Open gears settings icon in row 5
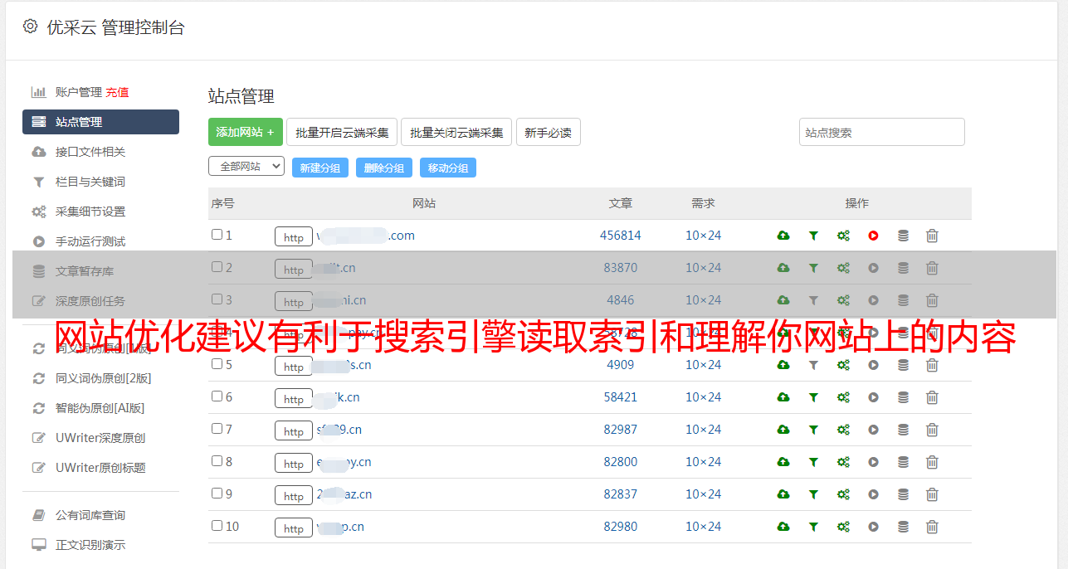Screen dimensions: 1068x569 [843, 365]
